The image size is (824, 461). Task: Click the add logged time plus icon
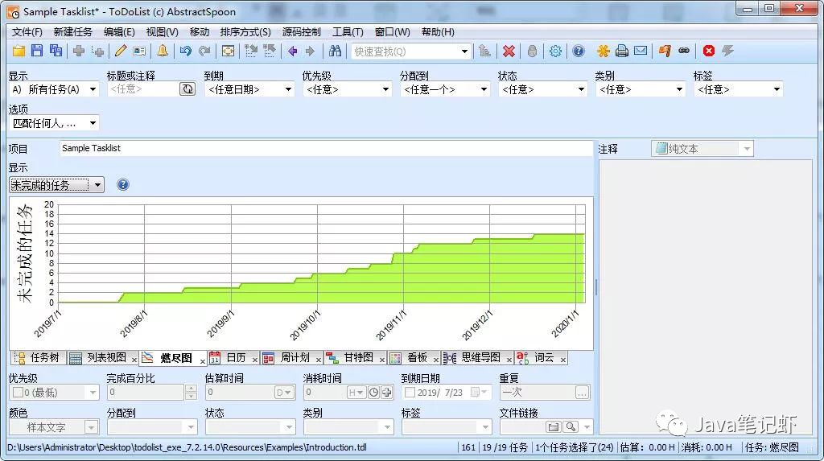[x=387, y=392]
